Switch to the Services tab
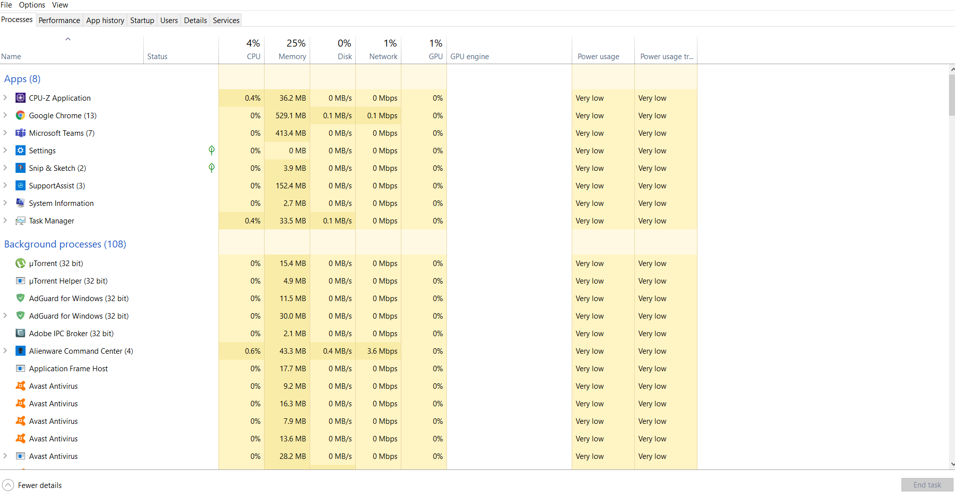 (x=226, y=21)
